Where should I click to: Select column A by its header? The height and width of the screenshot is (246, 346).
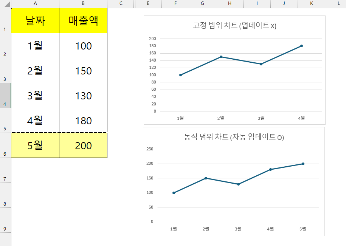(35, 3)
